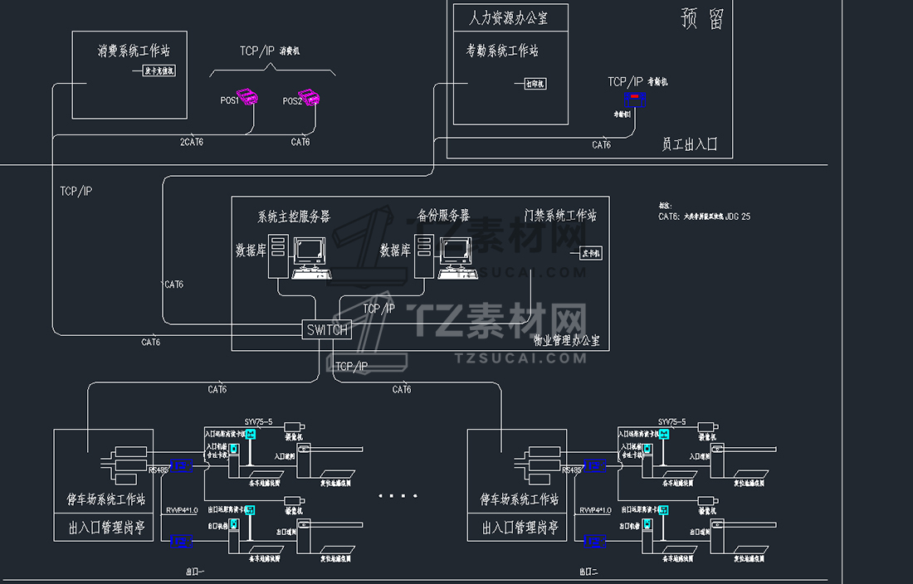Click the RVVP4*1.0 label at 出口一
The width and height of the screenshot is (913, 584).
(x=182, y=510)
